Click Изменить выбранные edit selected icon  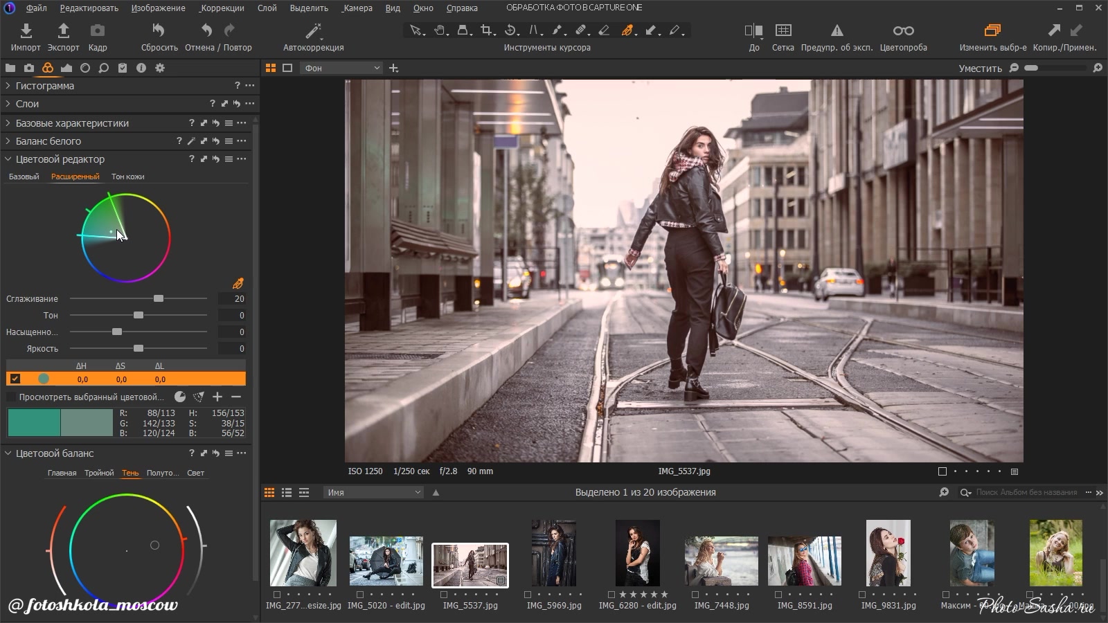click(993, 30)
